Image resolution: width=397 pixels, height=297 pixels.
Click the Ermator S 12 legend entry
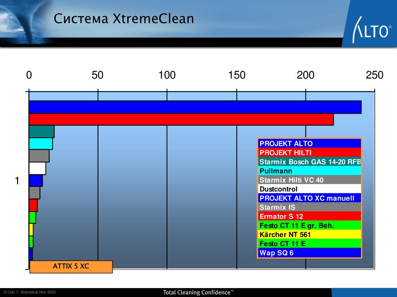[x=310, y=216]
